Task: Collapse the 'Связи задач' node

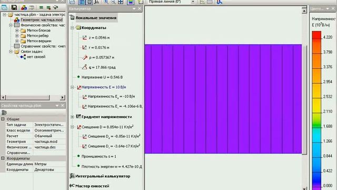Action: pyautogui.click(x=11, y=52)
